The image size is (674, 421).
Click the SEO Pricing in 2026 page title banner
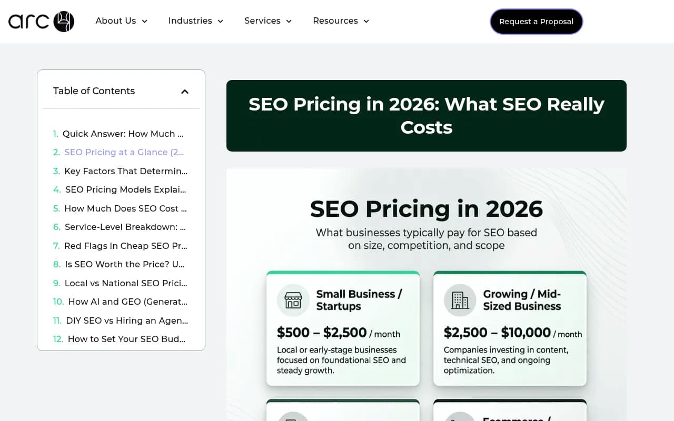pos(427,116)
